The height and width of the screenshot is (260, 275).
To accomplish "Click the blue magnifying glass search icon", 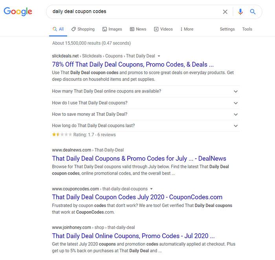I will pyautogui.click(x=253, y=12).
